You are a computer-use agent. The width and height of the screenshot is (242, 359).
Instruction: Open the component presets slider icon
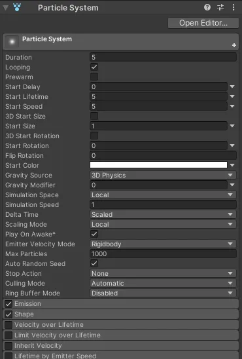[220, 7]
